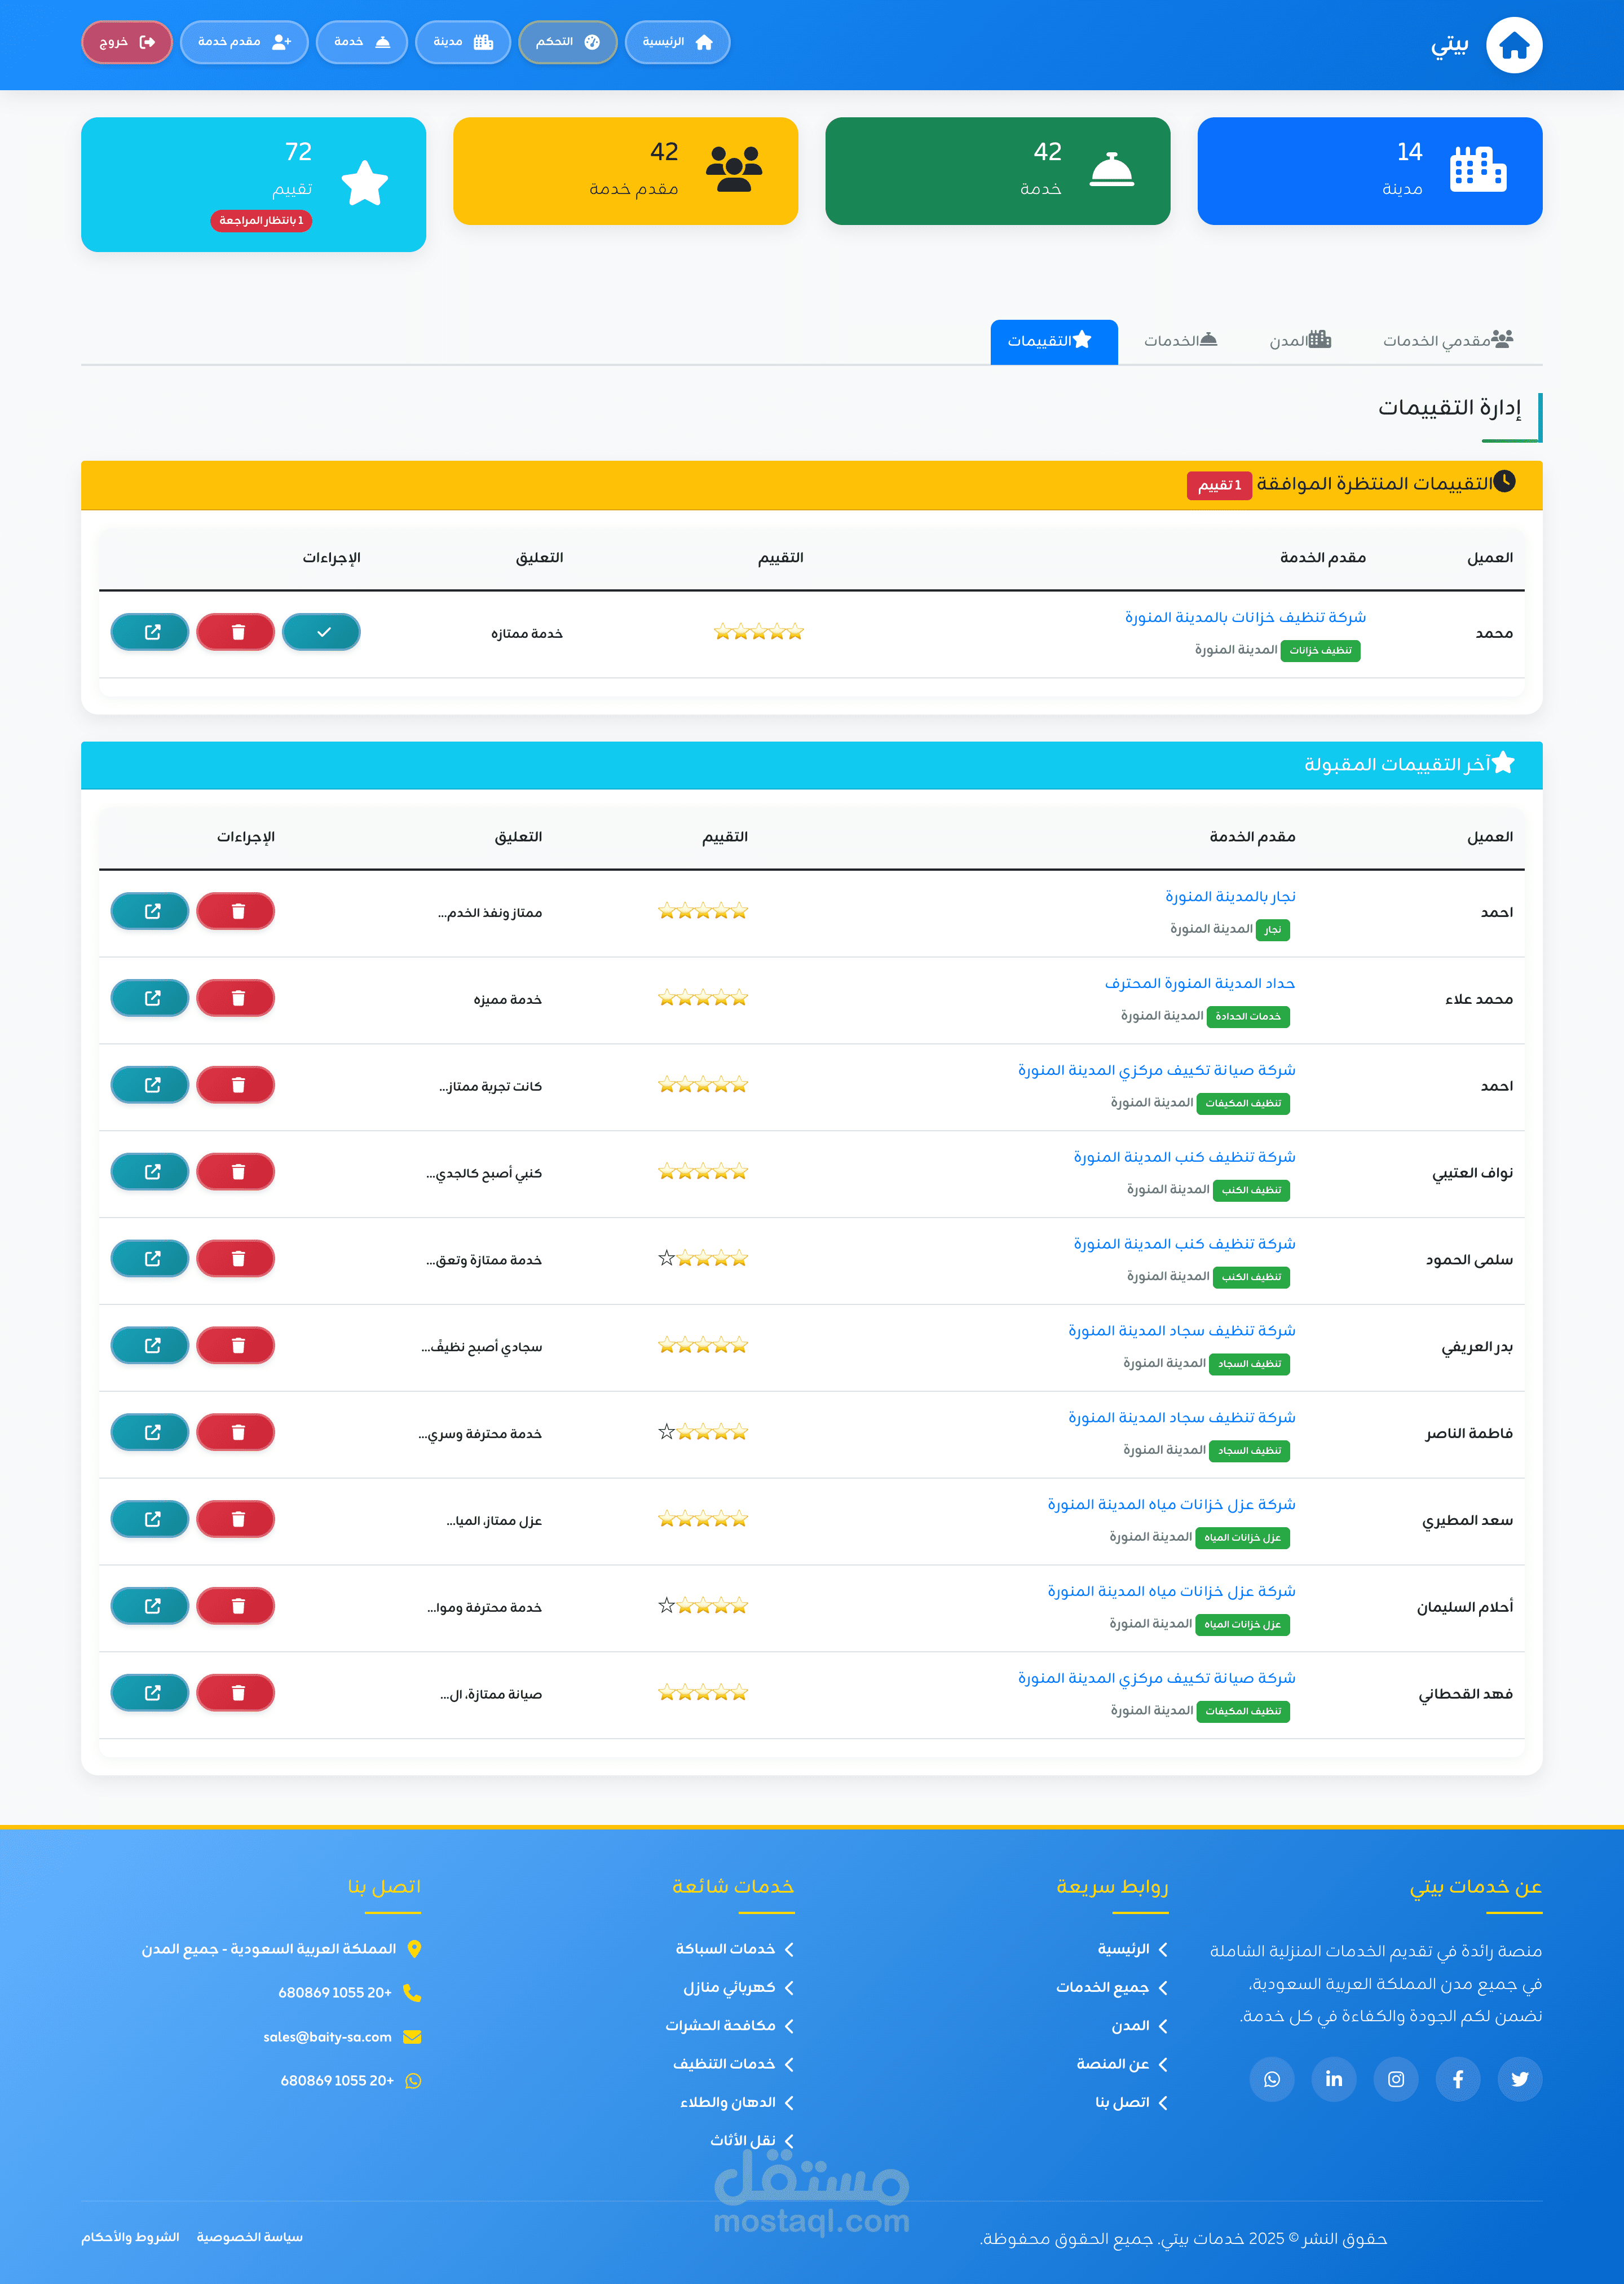
Task: Open سياسة الخصوصية footer link
Action: pos(249,2237)
